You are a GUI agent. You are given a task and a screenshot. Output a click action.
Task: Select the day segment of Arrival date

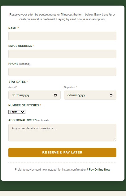pyautogui.click(x=13, y=95)
